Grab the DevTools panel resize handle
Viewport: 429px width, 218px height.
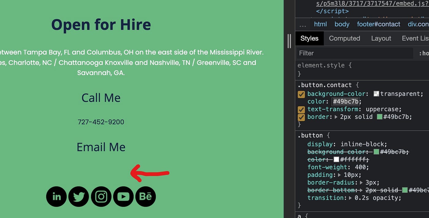tap(289, 41)
